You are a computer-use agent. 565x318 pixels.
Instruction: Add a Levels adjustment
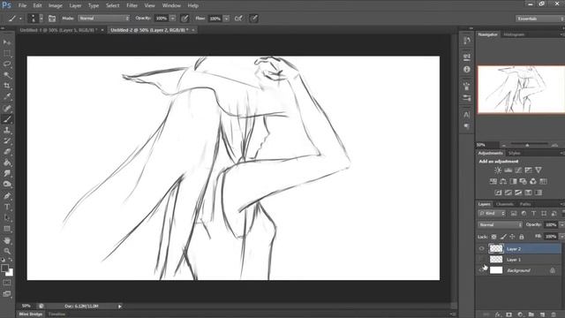click(x=508, y=170)
